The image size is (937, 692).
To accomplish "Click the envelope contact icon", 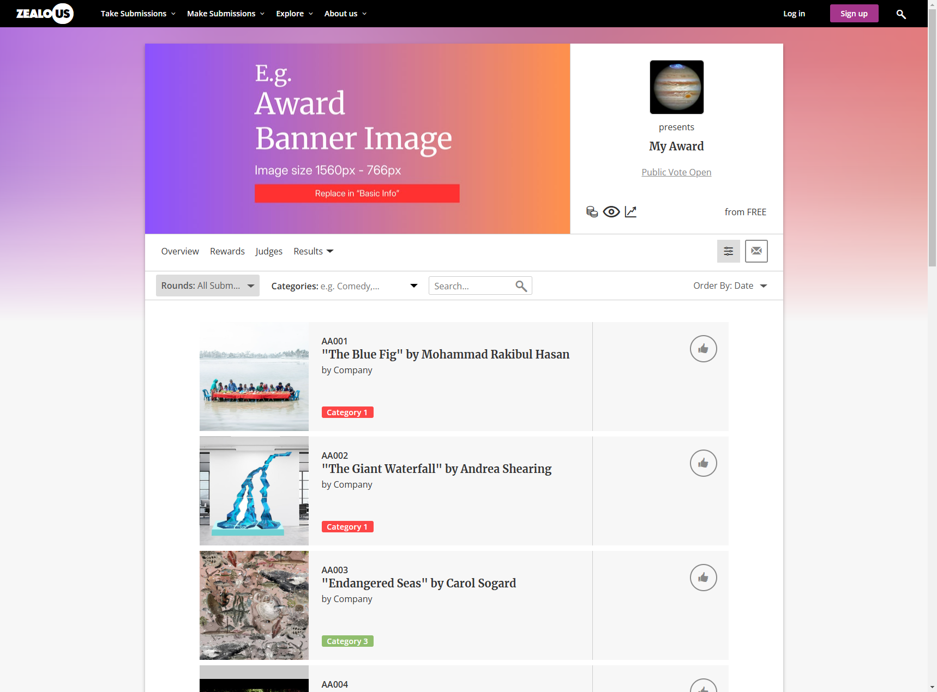I will tap(756, 251).
